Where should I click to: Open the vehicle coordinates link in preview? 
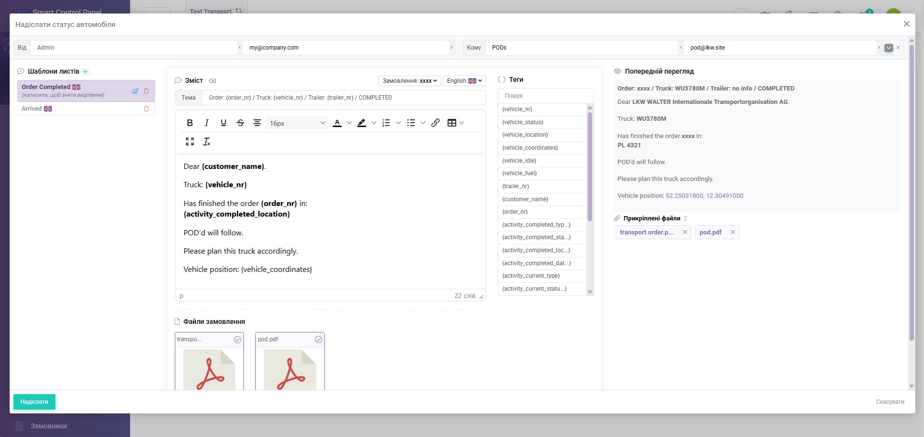[704, 196]
